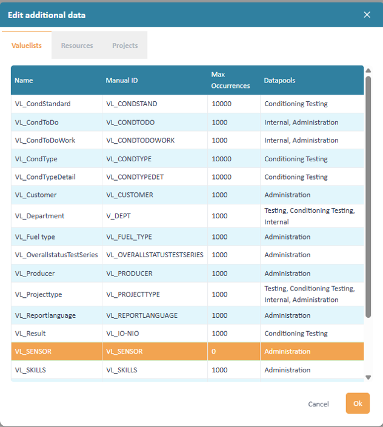383x427 pixels.
Task: Click the VL_IO-NIO manual ID
Action: [x=122, y=334]
